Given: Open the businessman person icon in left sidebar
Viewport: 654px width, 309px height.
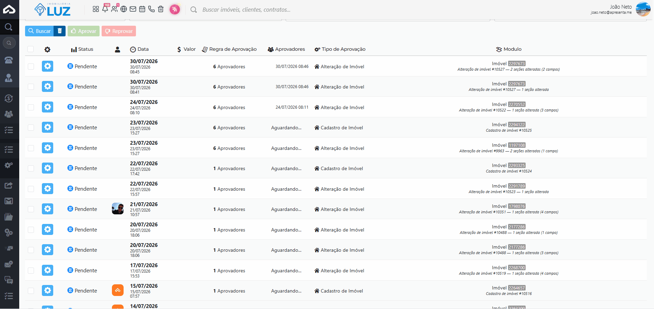Looking at the screenshot, I should pyautogui.click(x=9, y=78).
